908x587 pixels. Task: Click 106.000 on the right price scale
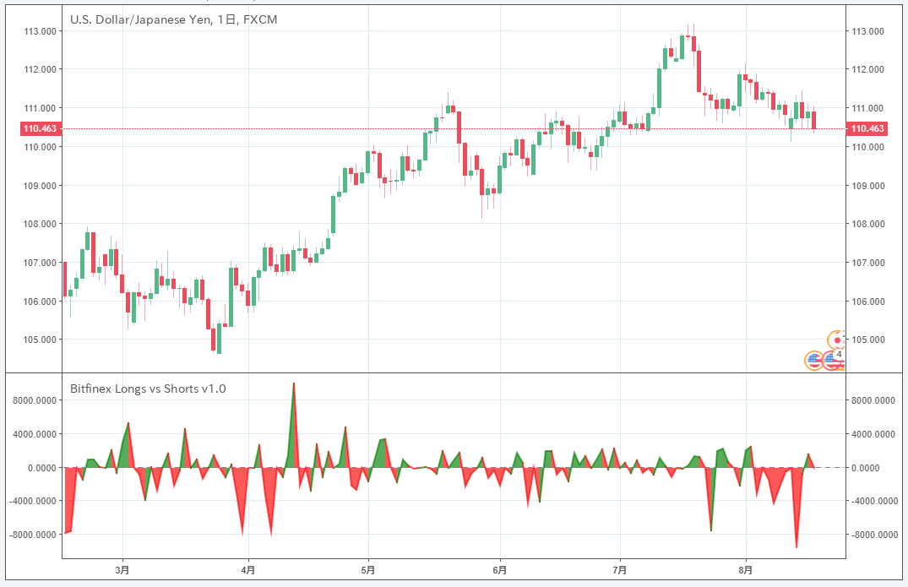point(867,302)
